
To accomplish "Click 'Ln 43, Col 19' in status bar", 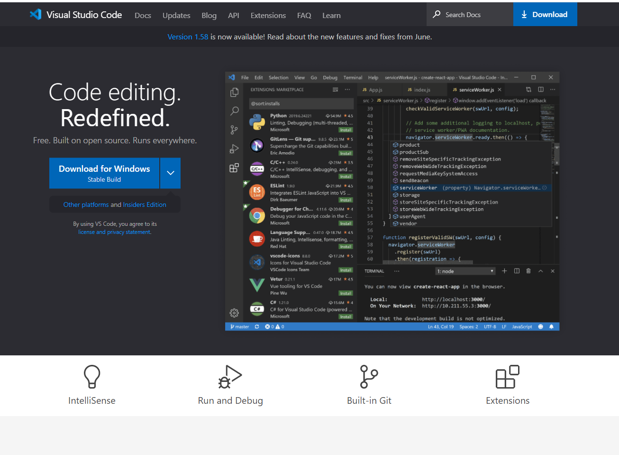I will click(x=441, y=327).
